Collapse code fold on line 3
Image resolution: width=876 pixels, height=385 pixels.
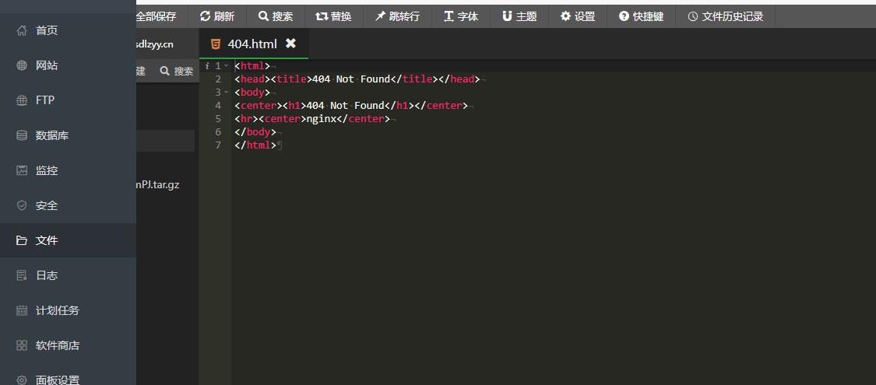(x=227, y=92)
